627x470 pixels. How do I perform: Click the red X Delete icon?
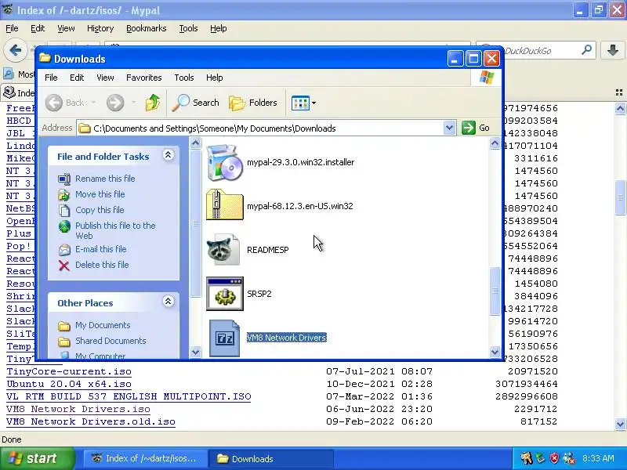pos(64,266)
